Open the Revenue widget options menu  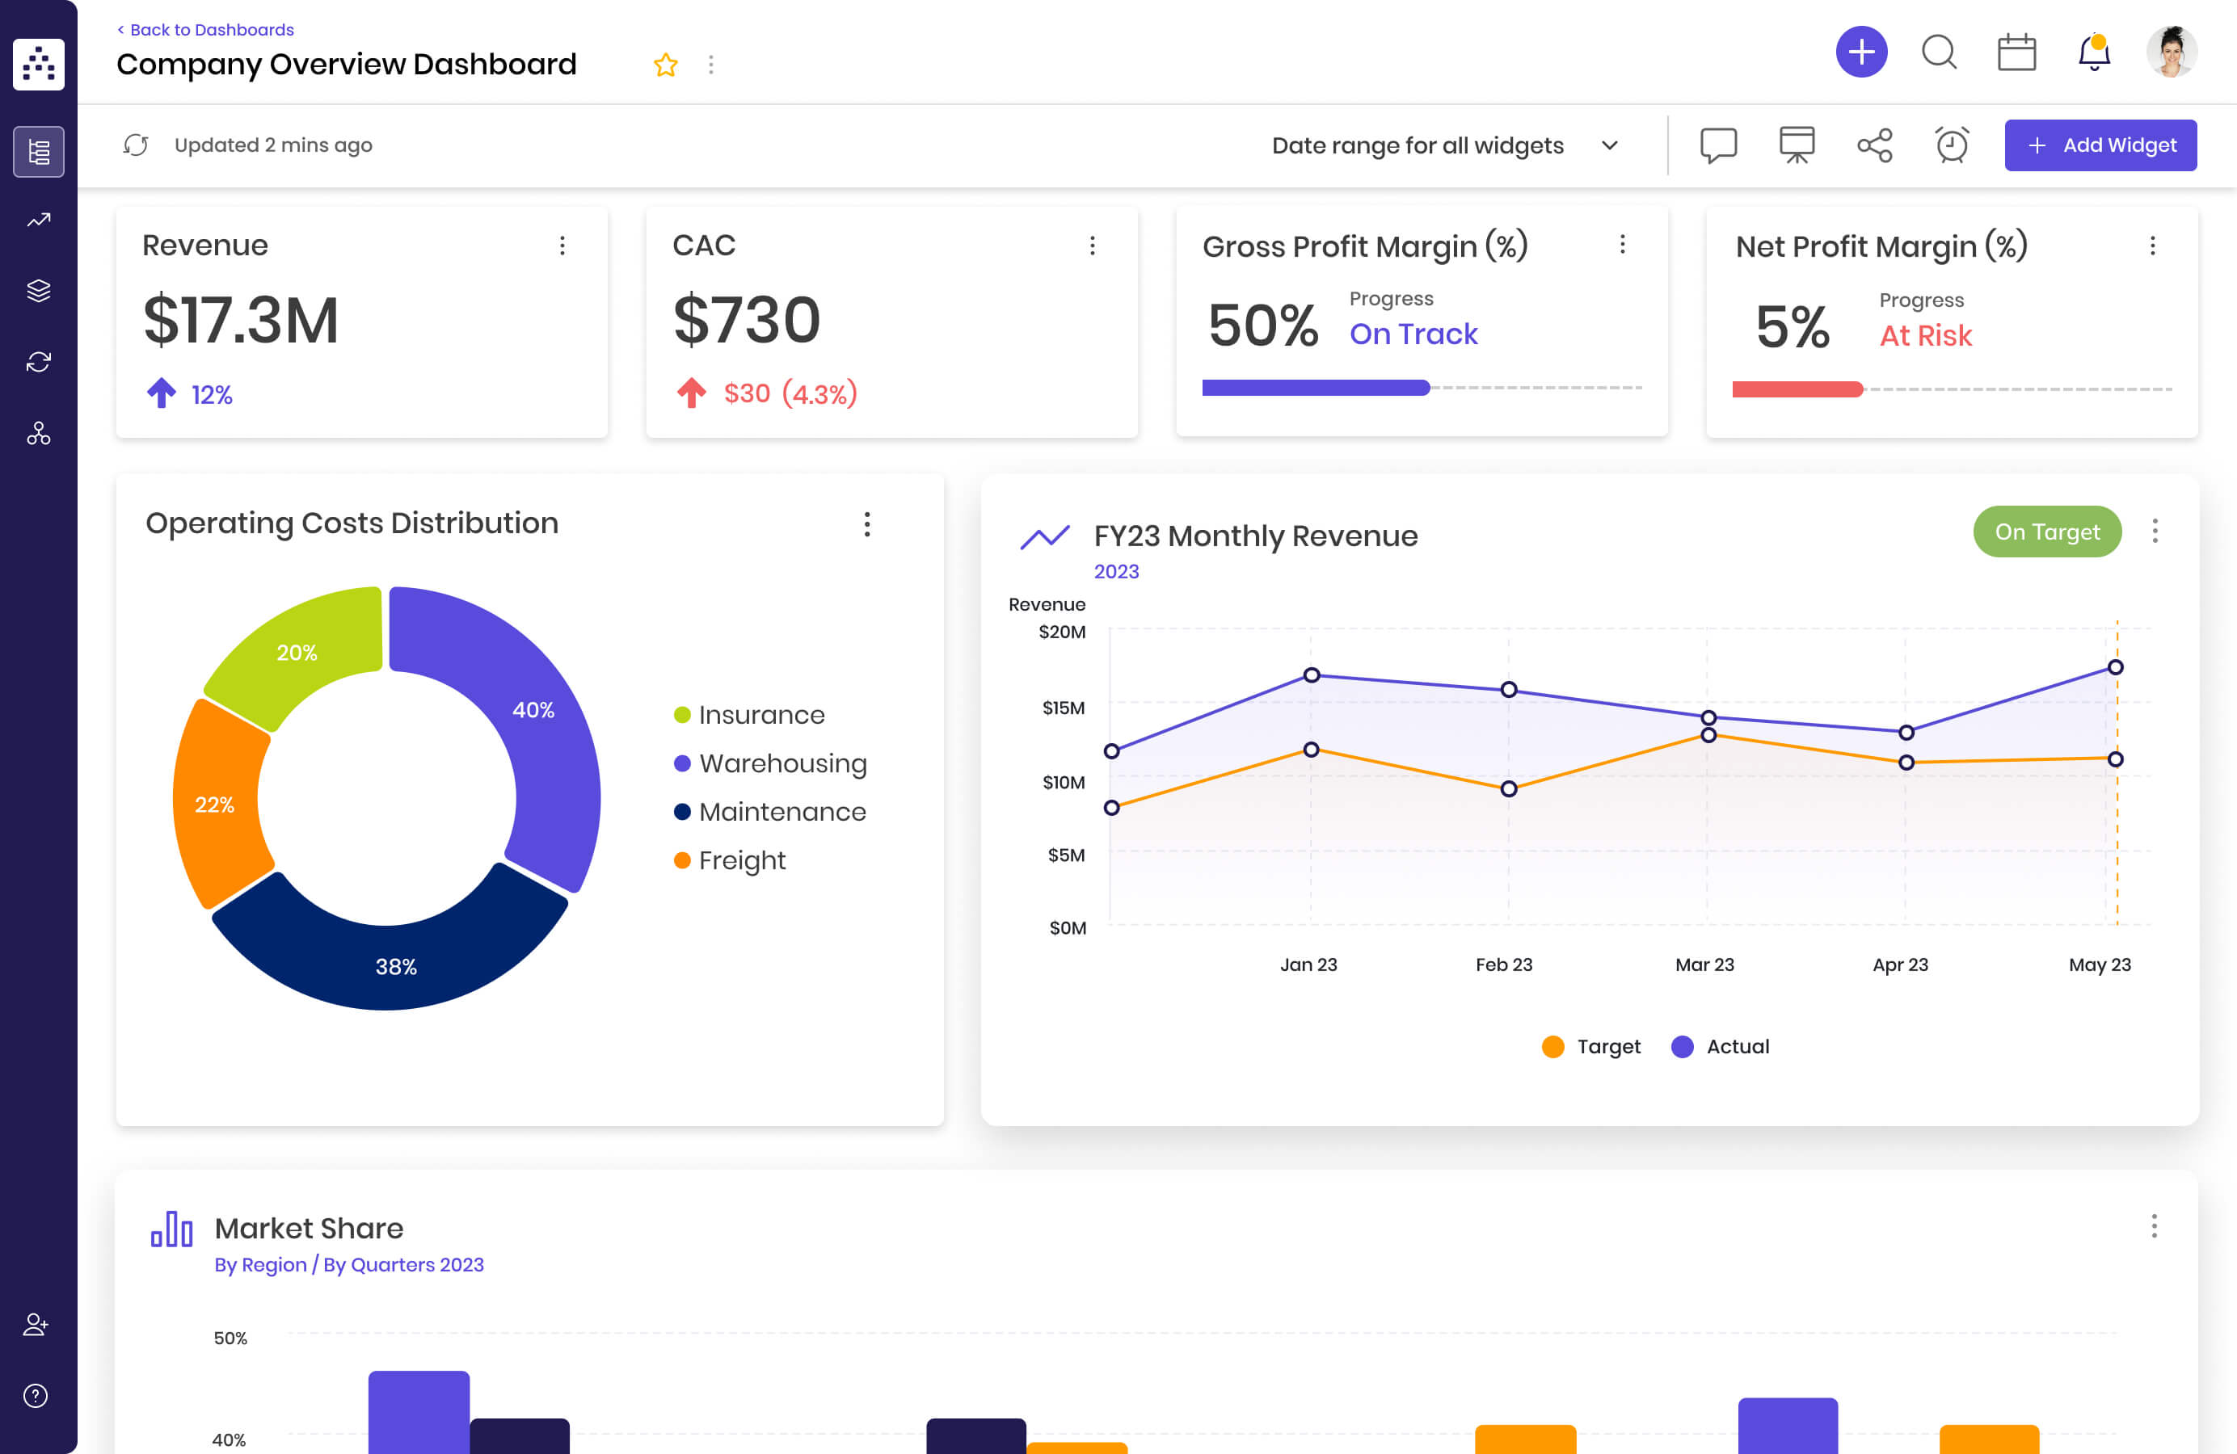coord(563,246)
